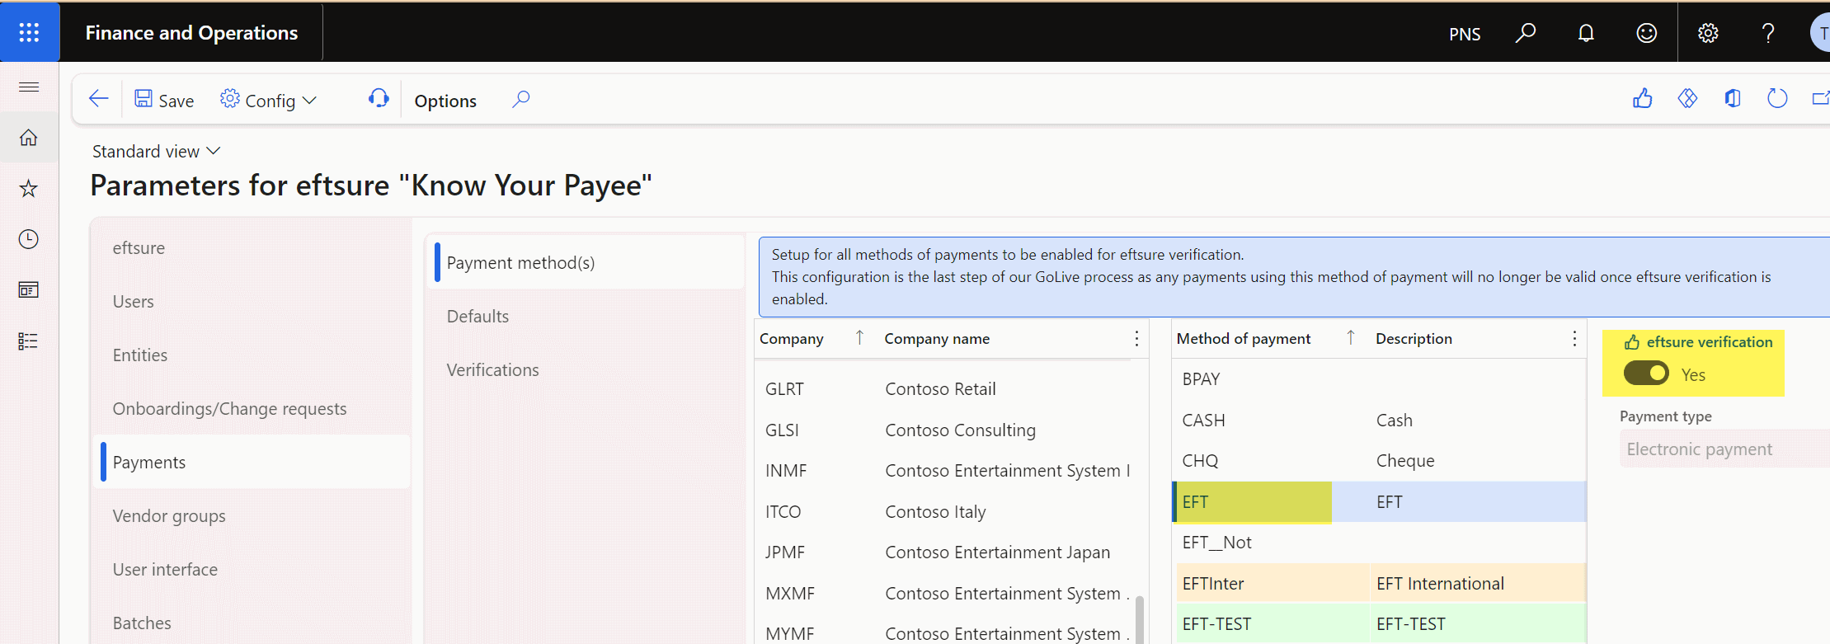Click the headset support icon
Image resolution: width=1830 pixels, height=644 pixels.
click(379, 99)
